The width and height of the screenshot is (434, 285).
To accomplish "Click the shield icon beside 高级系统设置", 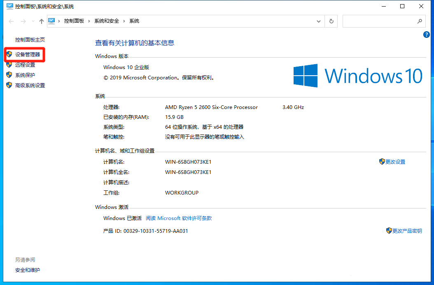I will (9, 85).
